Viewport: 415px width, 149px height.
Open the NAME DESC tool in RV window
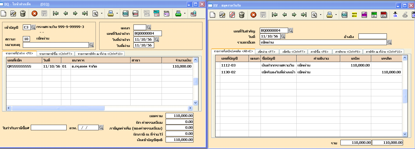tap(354, 15)
